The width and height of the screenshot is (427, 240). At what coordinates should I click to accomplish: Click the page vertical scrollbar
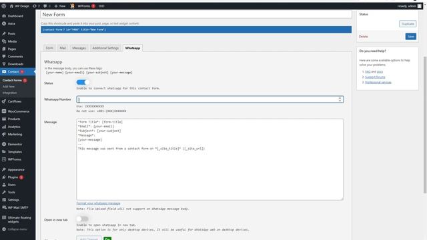(x=425, y=125)
